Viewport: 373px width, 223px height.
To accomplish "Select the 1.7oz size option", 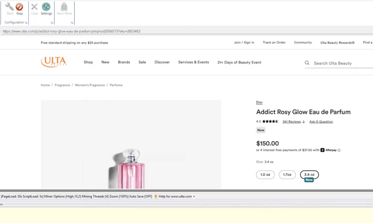I will [x=287, y=175].
